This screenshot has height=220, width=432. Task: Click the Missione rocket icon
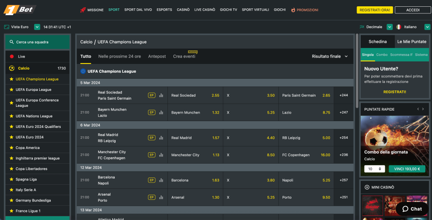point(83,10)
